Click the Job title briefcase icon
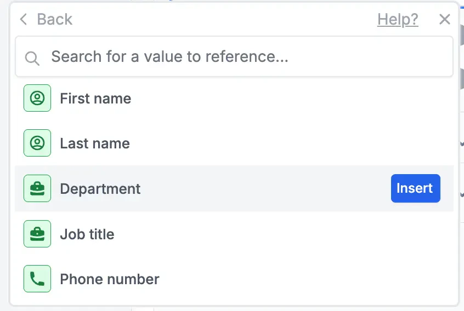464x311 pixels. coord(37,234)
